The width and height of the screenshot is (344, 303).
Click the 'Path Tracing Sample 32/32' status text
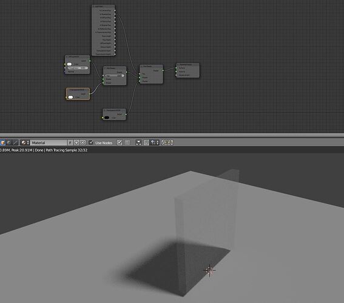coord(67,150)
